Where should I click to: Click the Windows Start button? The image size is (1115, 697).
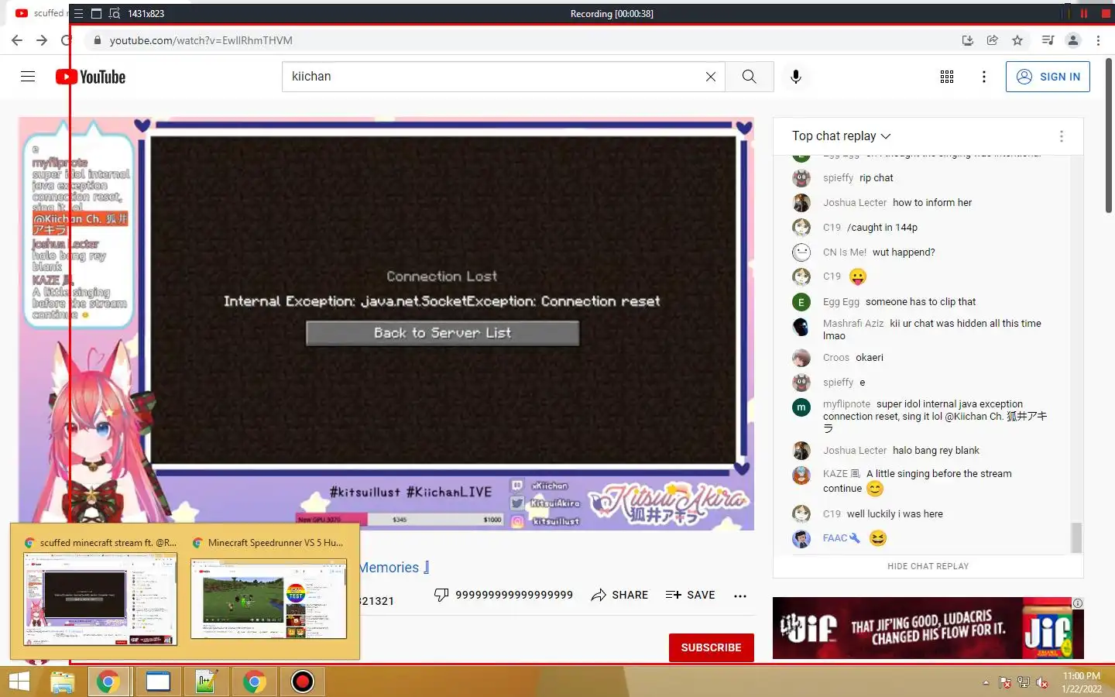pyautogui.click(x=19, y=682)
